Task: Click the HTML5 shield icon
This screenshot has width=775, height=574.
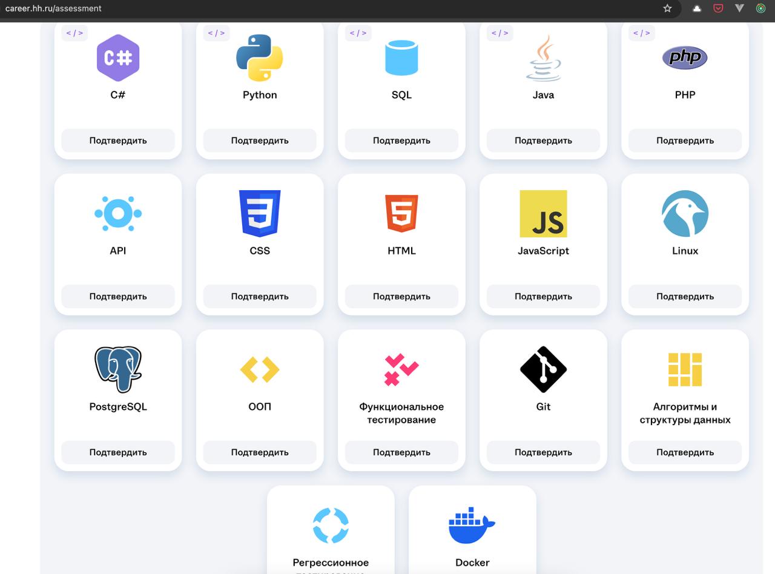Action: 401,213
